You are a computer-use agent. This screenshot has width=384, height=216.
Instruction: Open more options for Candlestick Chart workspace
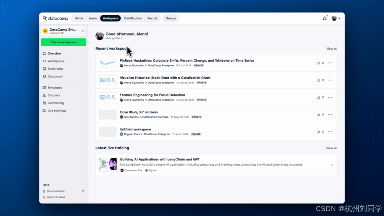(330, 80)
